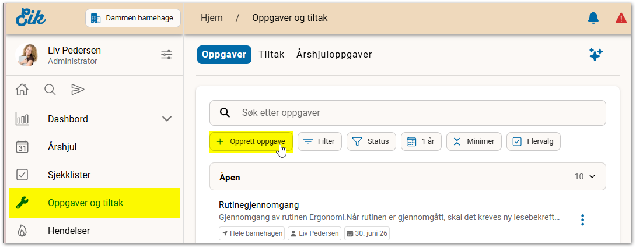636x248 pixels.
Task: Click the paper plane send icon
Action: (78, 90)
